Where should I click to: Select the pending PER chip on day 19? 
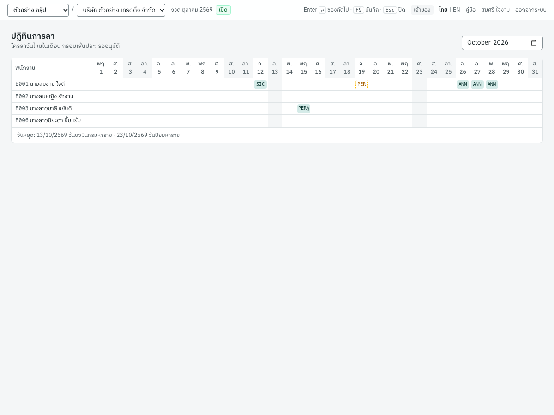point(361,84)
